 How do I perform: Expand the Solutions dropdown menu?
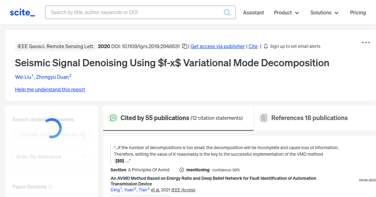pos(324,13)
